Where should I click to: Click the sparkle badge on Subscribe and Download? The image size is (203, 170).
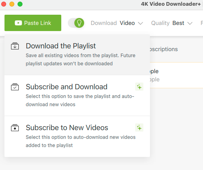(x=139, y=87)
